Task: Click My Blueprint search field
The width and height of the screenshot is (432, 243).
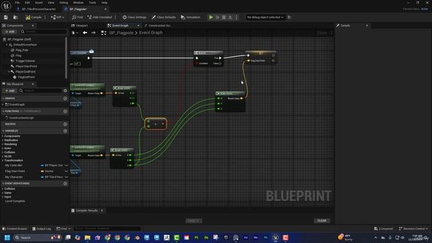Action: (40, 90)
